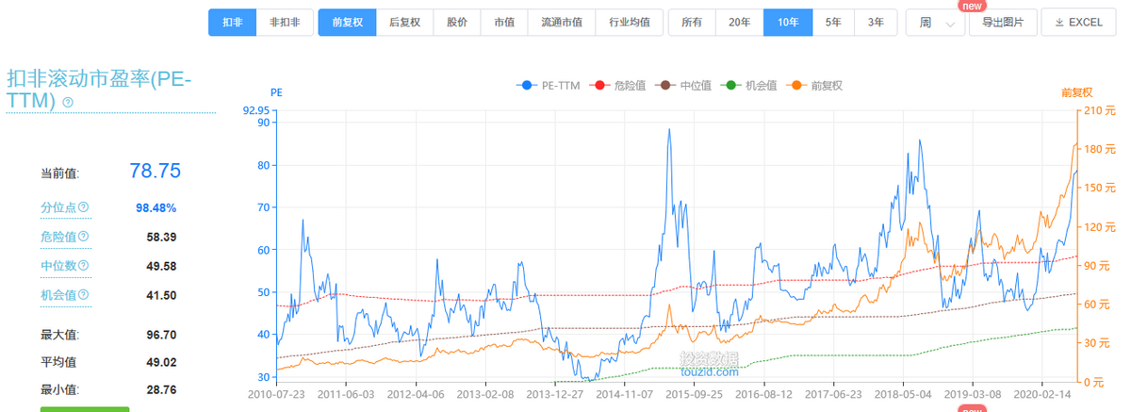The width and height of the screenshot is (1131, 412).
Task: Show help for 分位点 metric
Action: [83, 207]
